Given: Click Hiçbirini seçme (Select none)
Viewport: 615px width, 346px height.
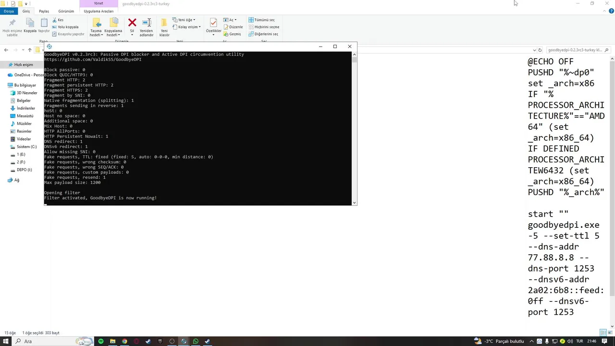Looking at the screenshot, I should [x=264, y=27].
